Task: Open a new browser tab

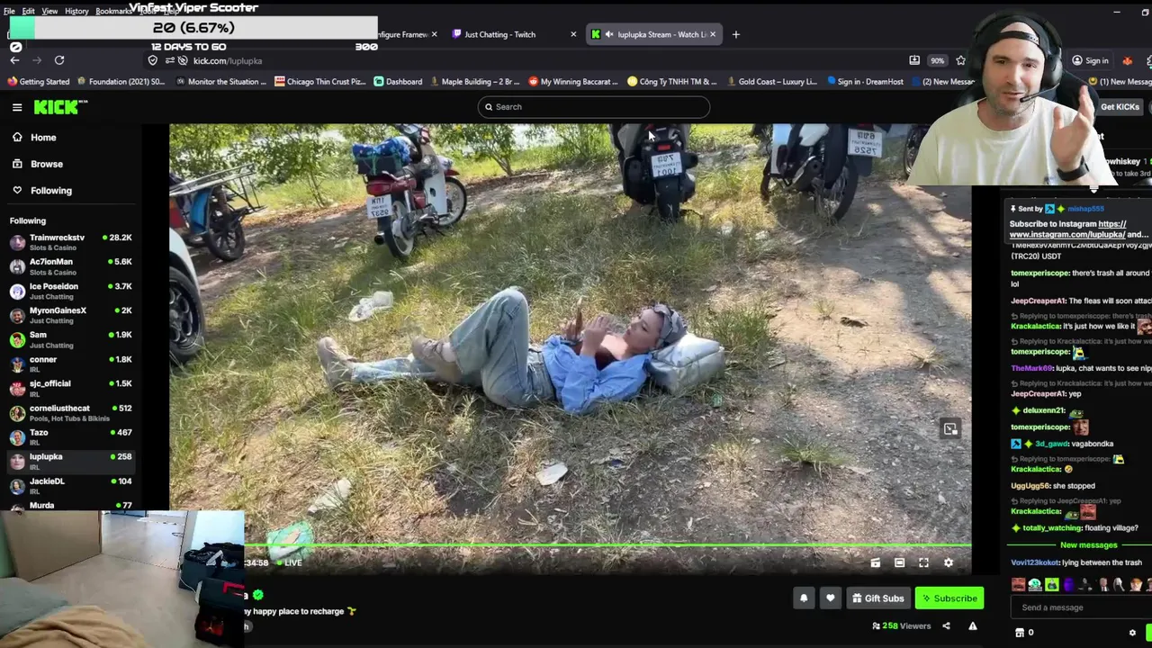Action: 735,34
